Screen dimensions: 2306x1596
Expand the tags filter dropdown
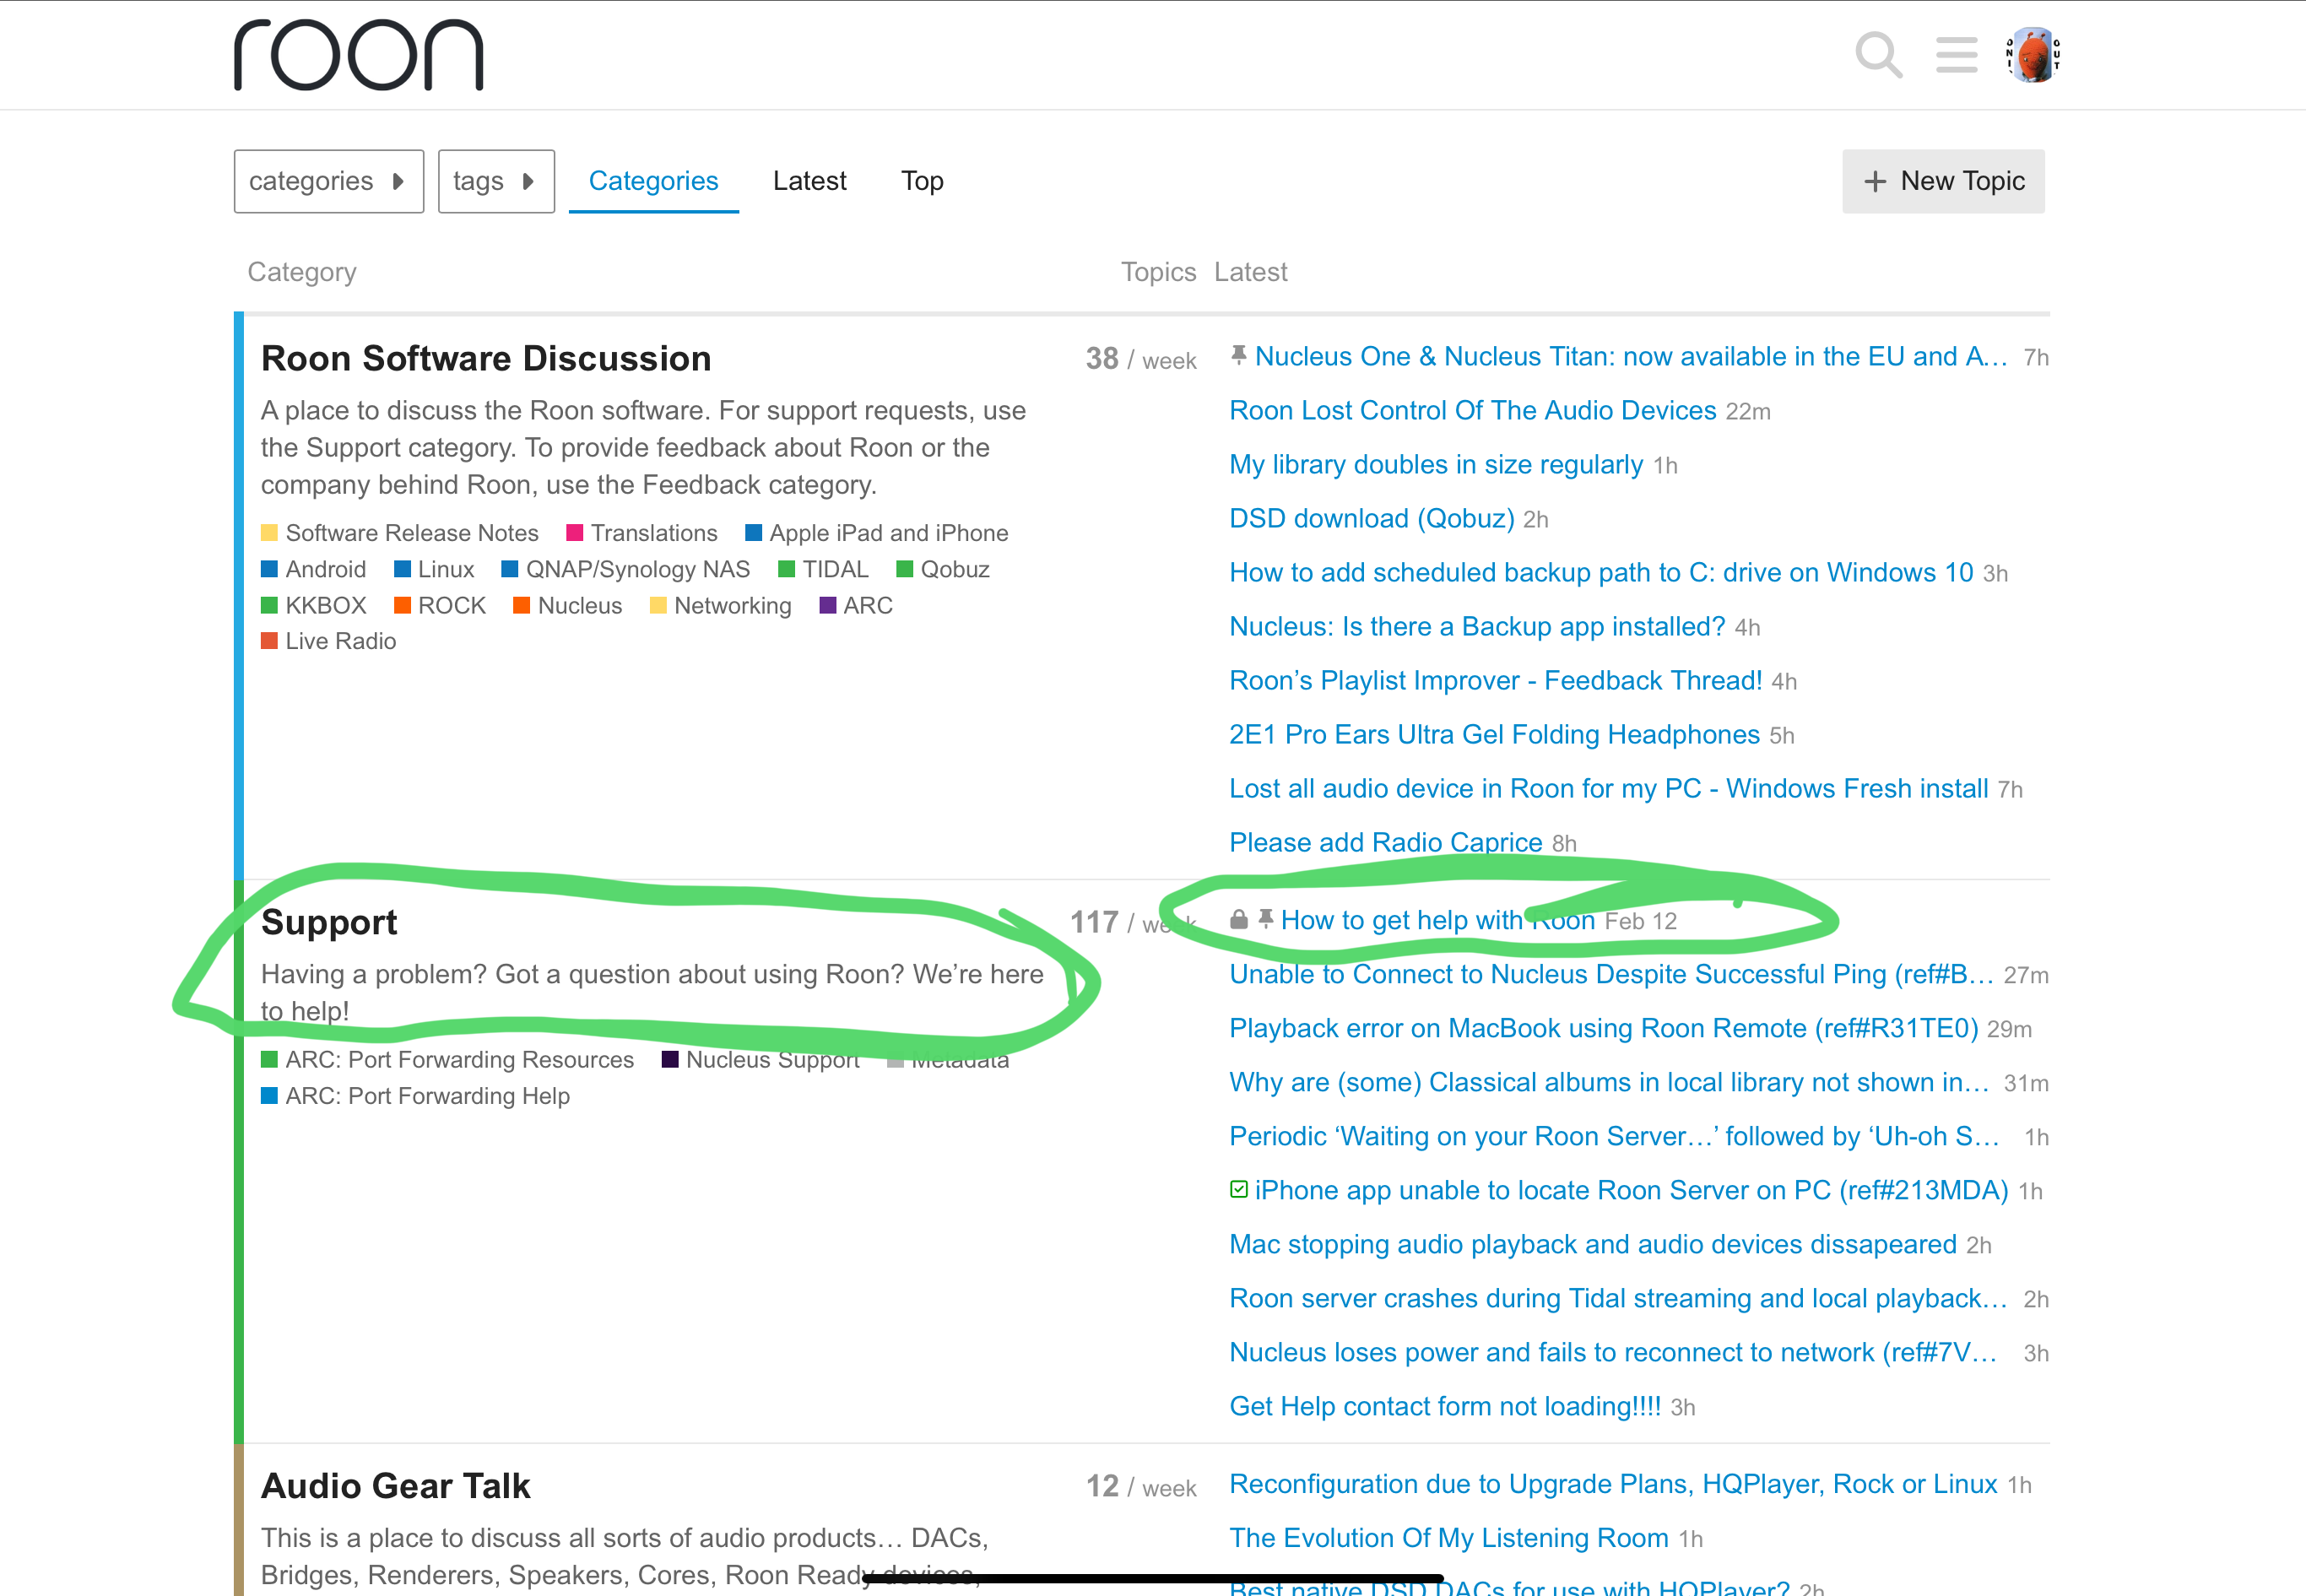click(x=496, y=181)
